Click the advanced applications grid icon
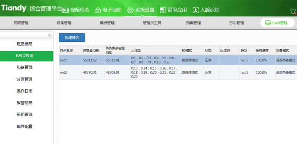Screen dimensions: 297x144 pyautogui.click(x=163, y=10)
